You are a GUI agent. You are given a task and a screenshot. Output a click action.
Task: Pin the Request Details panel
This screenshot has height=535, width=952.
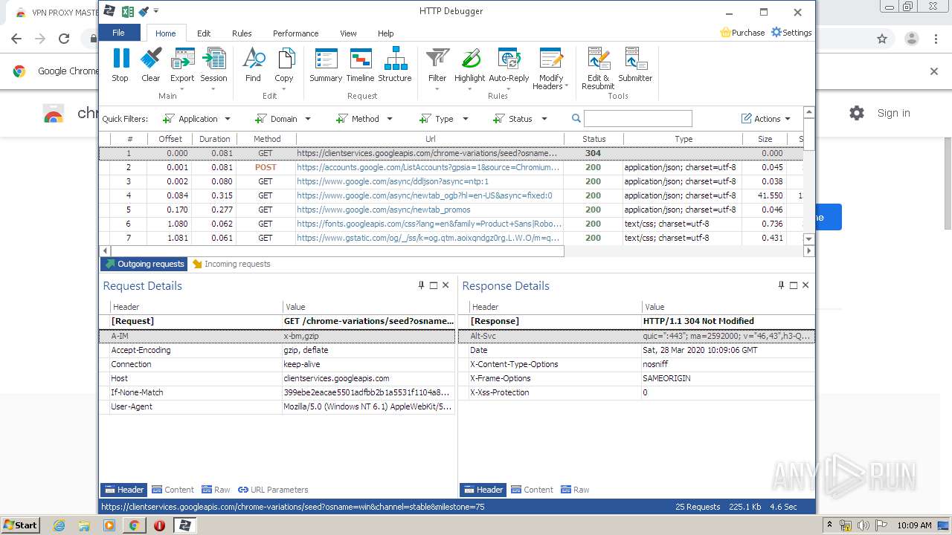tap(421, 285)
